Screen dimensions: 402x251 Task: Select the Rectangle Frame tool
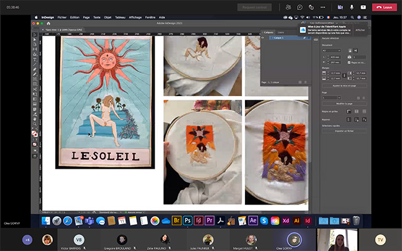pyautogui.click(x=35, y=79)
